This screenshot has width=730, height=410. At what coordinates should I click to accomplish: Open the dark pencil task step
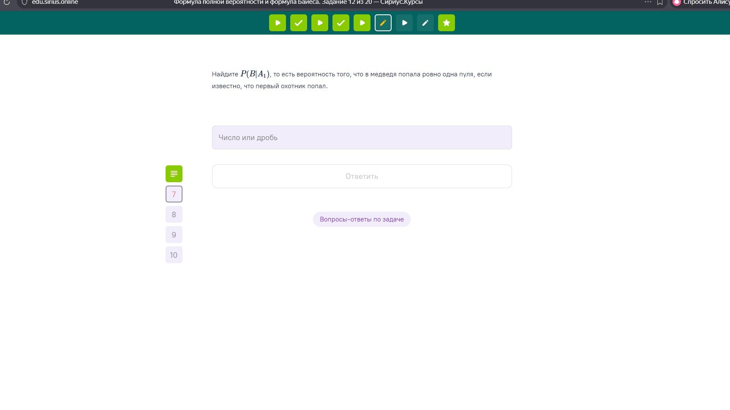click(425, 23)
